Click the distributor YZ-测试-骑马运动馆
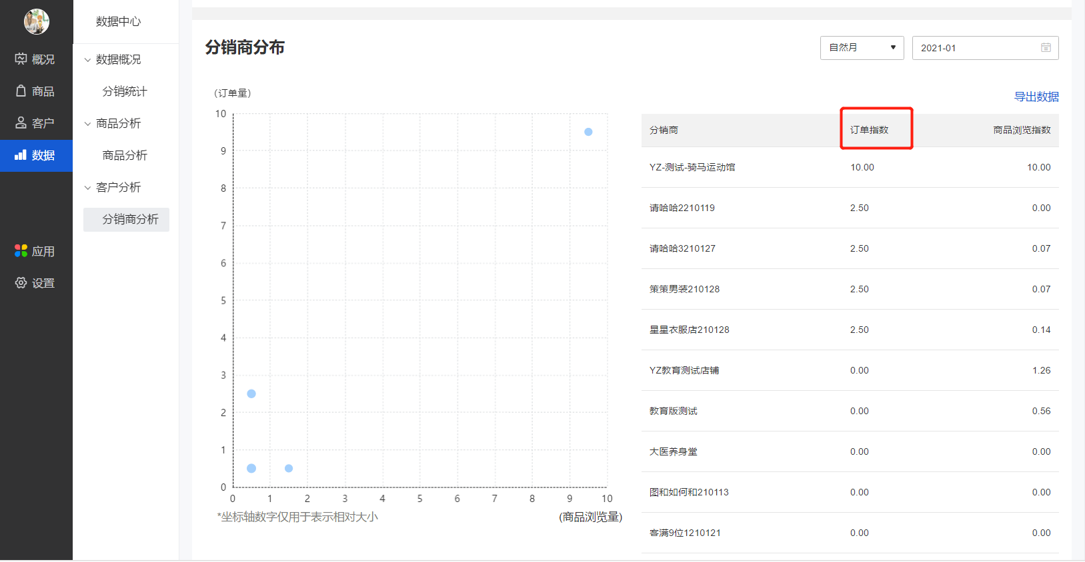Viewport: 1085px width, 562px height. (x=692, y=167)
